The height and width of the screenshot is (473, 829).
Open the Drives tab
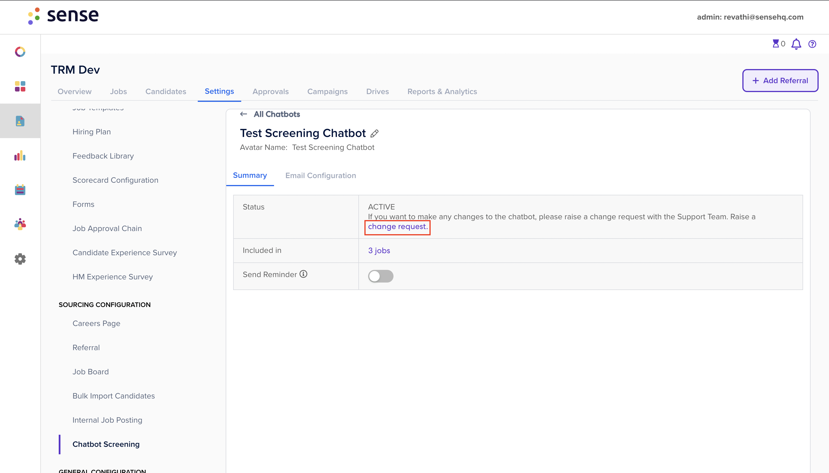[378, 91]
